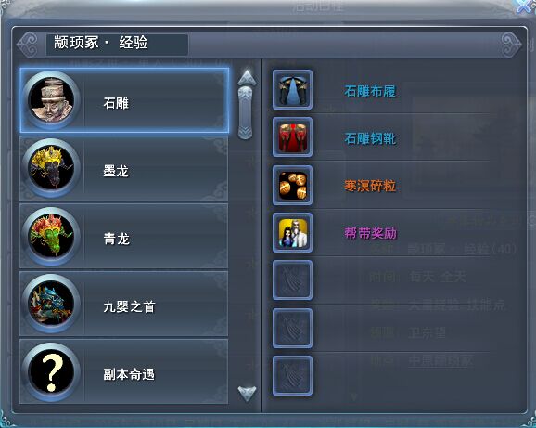Select the 墨龙 boss list entry
Viewport: 536px width, 428px height.
tap(123, 168)
